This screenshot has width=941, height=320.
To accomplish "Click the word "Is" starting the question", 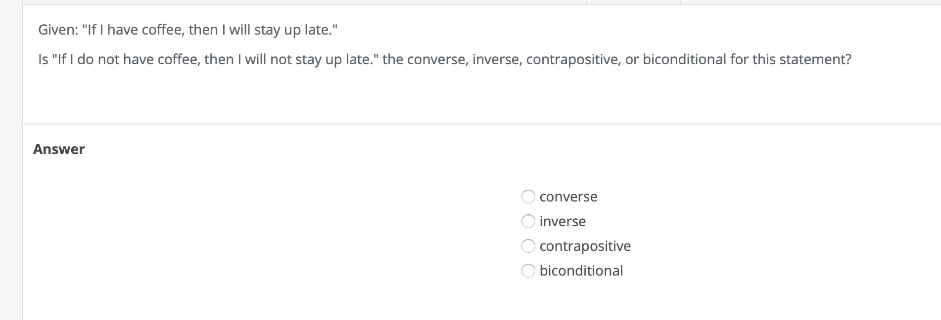I will [x=43, y=60].
